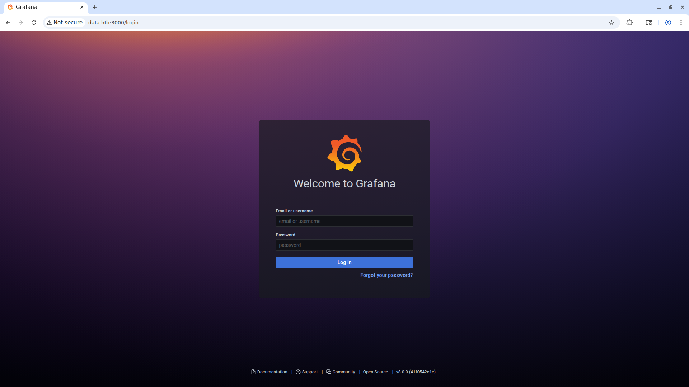Open the Forgot your password link
The image size is (689, 387).
click(386, 275)
